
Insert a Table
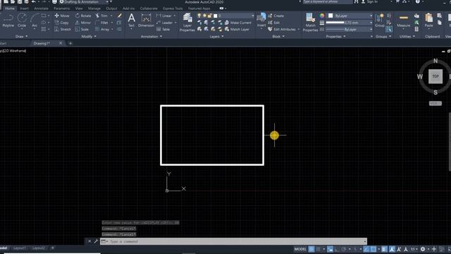pos(163,30)
